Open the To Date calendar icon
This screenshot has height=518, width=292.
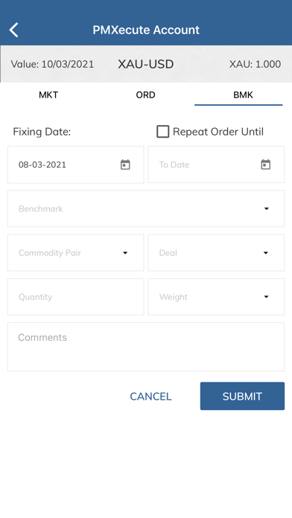click(x=265, y=164)
